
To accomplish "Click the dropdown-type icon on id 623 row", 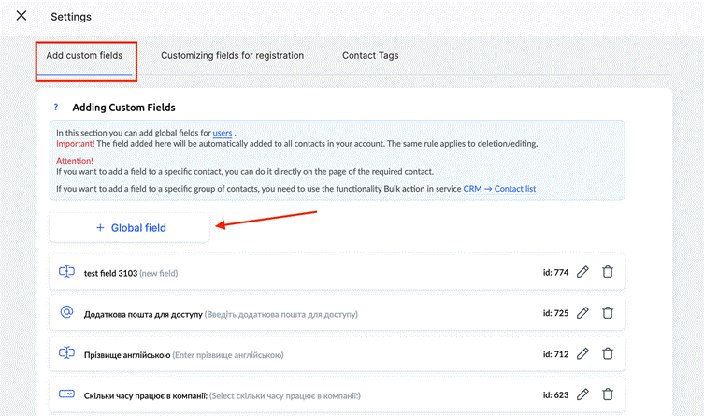I will click(67, 394).
